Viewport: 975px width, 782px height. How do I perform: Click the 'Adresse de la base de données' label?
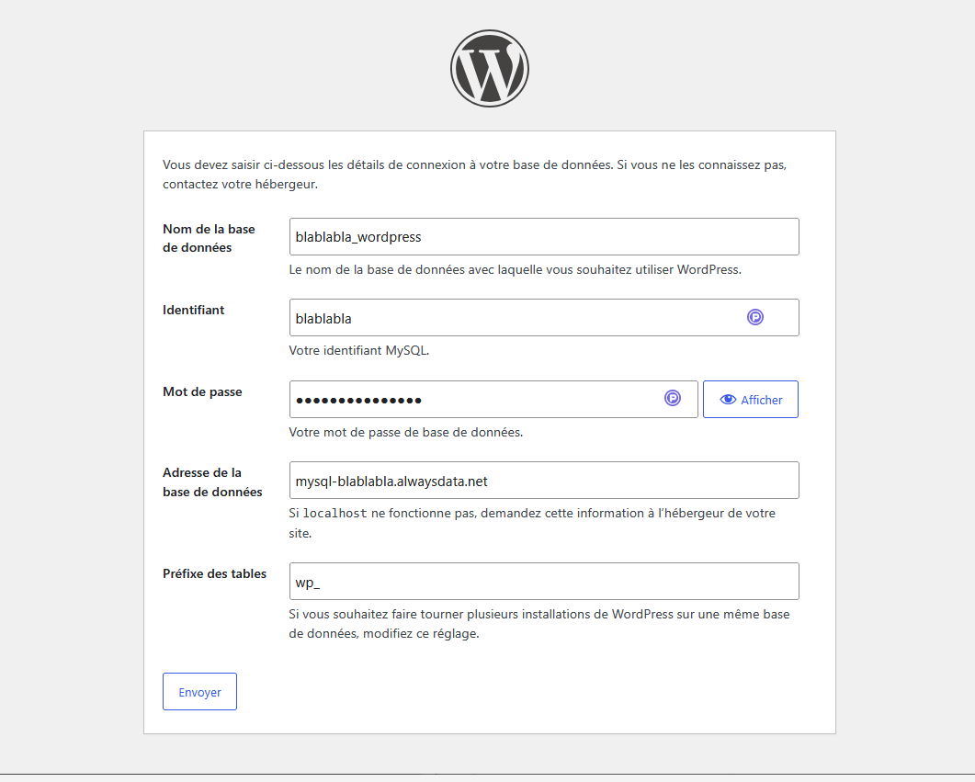[212, 482]
